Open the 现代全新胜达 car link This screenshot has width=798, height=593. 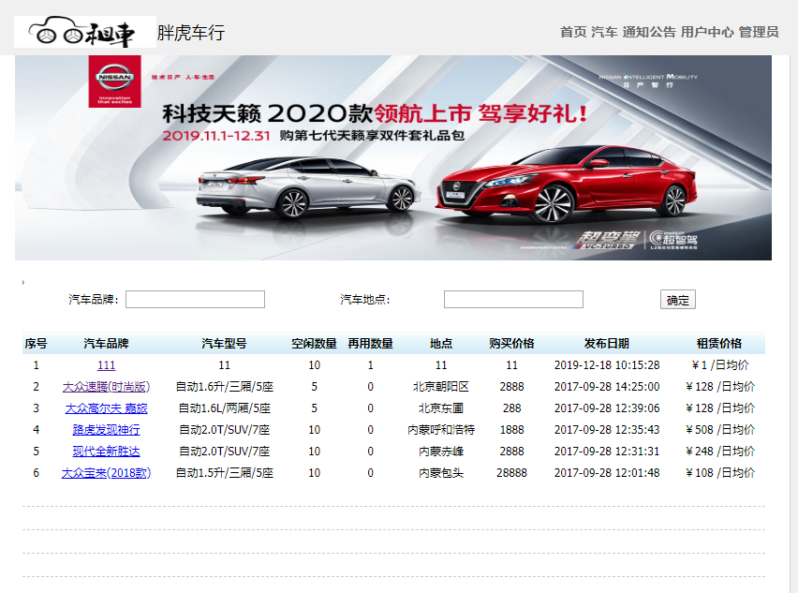107,452
